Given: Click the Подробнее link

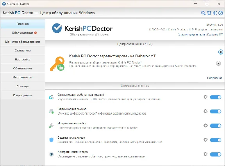Looking at the screenshot, I should [215, 78].
